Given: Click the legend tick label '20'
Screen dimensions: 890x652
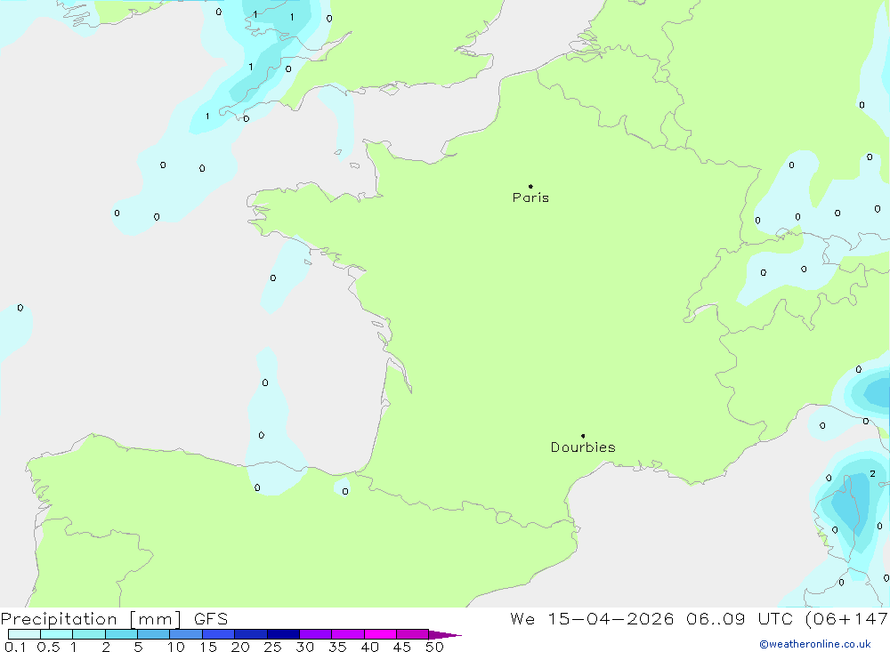Looking at the screenshot, I should pos(240,647).
